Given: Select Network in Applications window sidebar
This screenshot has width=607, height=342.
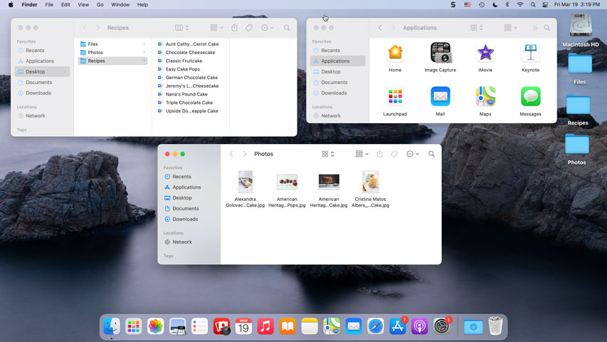Looking at the screenshot, I should click(337, 115).
